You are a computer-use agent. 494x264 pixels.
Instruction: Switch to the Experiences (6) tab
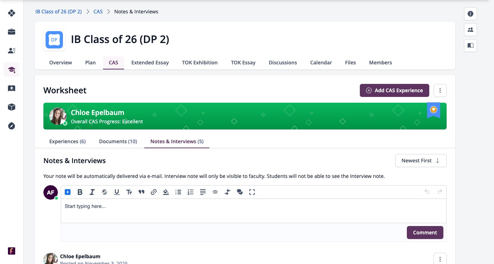[x=68, y=141]
